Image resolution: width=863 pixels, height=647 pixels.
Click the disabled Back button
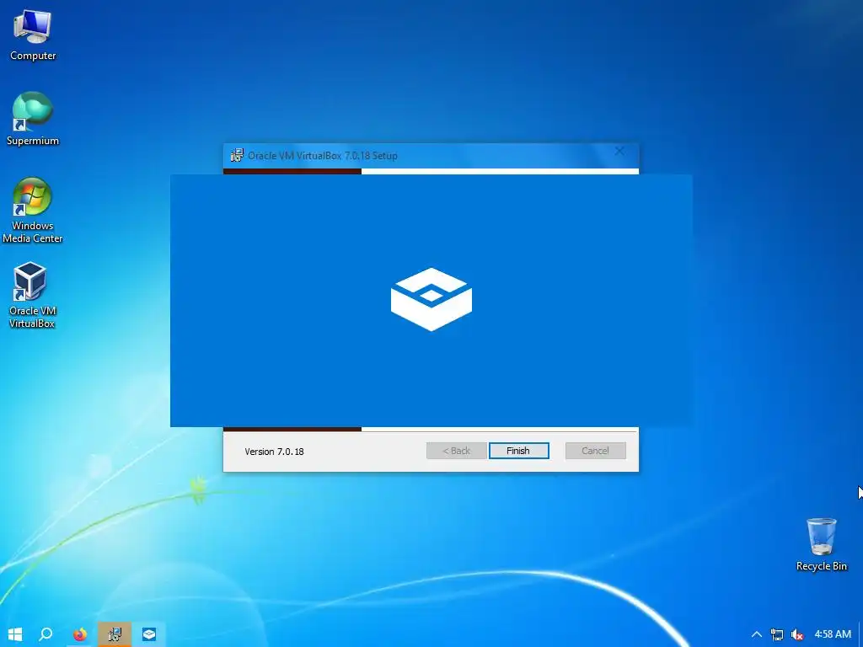coord(456,451)
